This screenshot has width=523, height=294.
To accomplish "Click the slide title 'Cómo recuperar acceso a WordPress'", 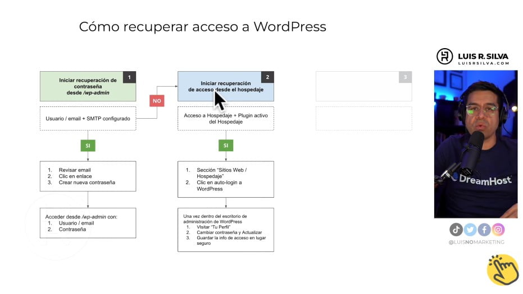I will (x=202, y=27).
